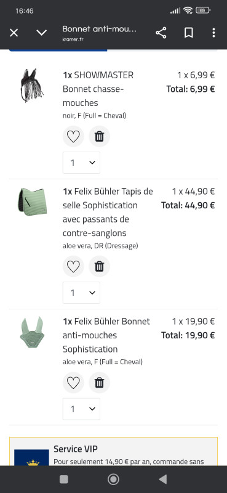
Task: Favorite the Tapis de selle Sophistication
Action: click(73, 266)
